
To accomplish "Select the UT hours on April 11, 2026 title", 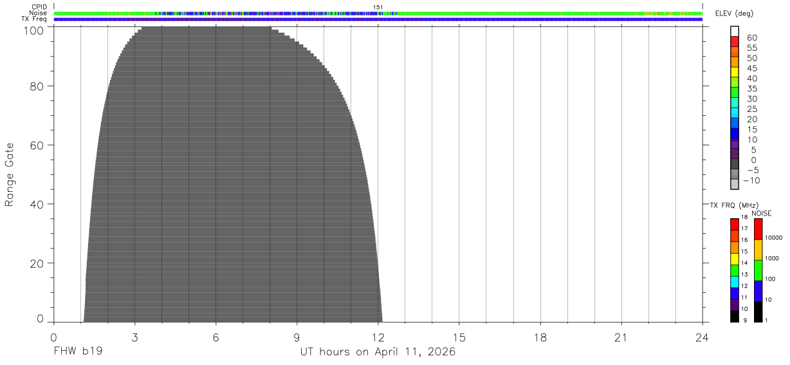I will click(378, 352).
